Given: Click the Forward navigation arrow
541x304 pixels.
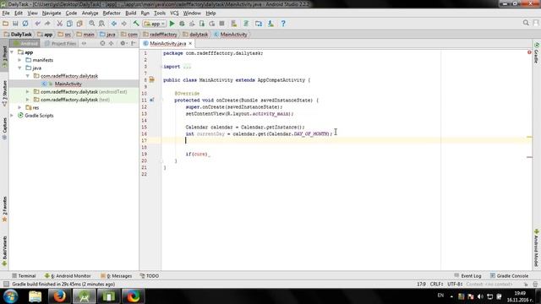Looking at the screenshot, I should point(123,24).
